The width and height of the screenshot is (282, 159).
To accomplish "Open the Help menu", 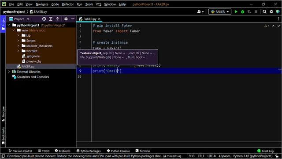I will pos(122,4).
